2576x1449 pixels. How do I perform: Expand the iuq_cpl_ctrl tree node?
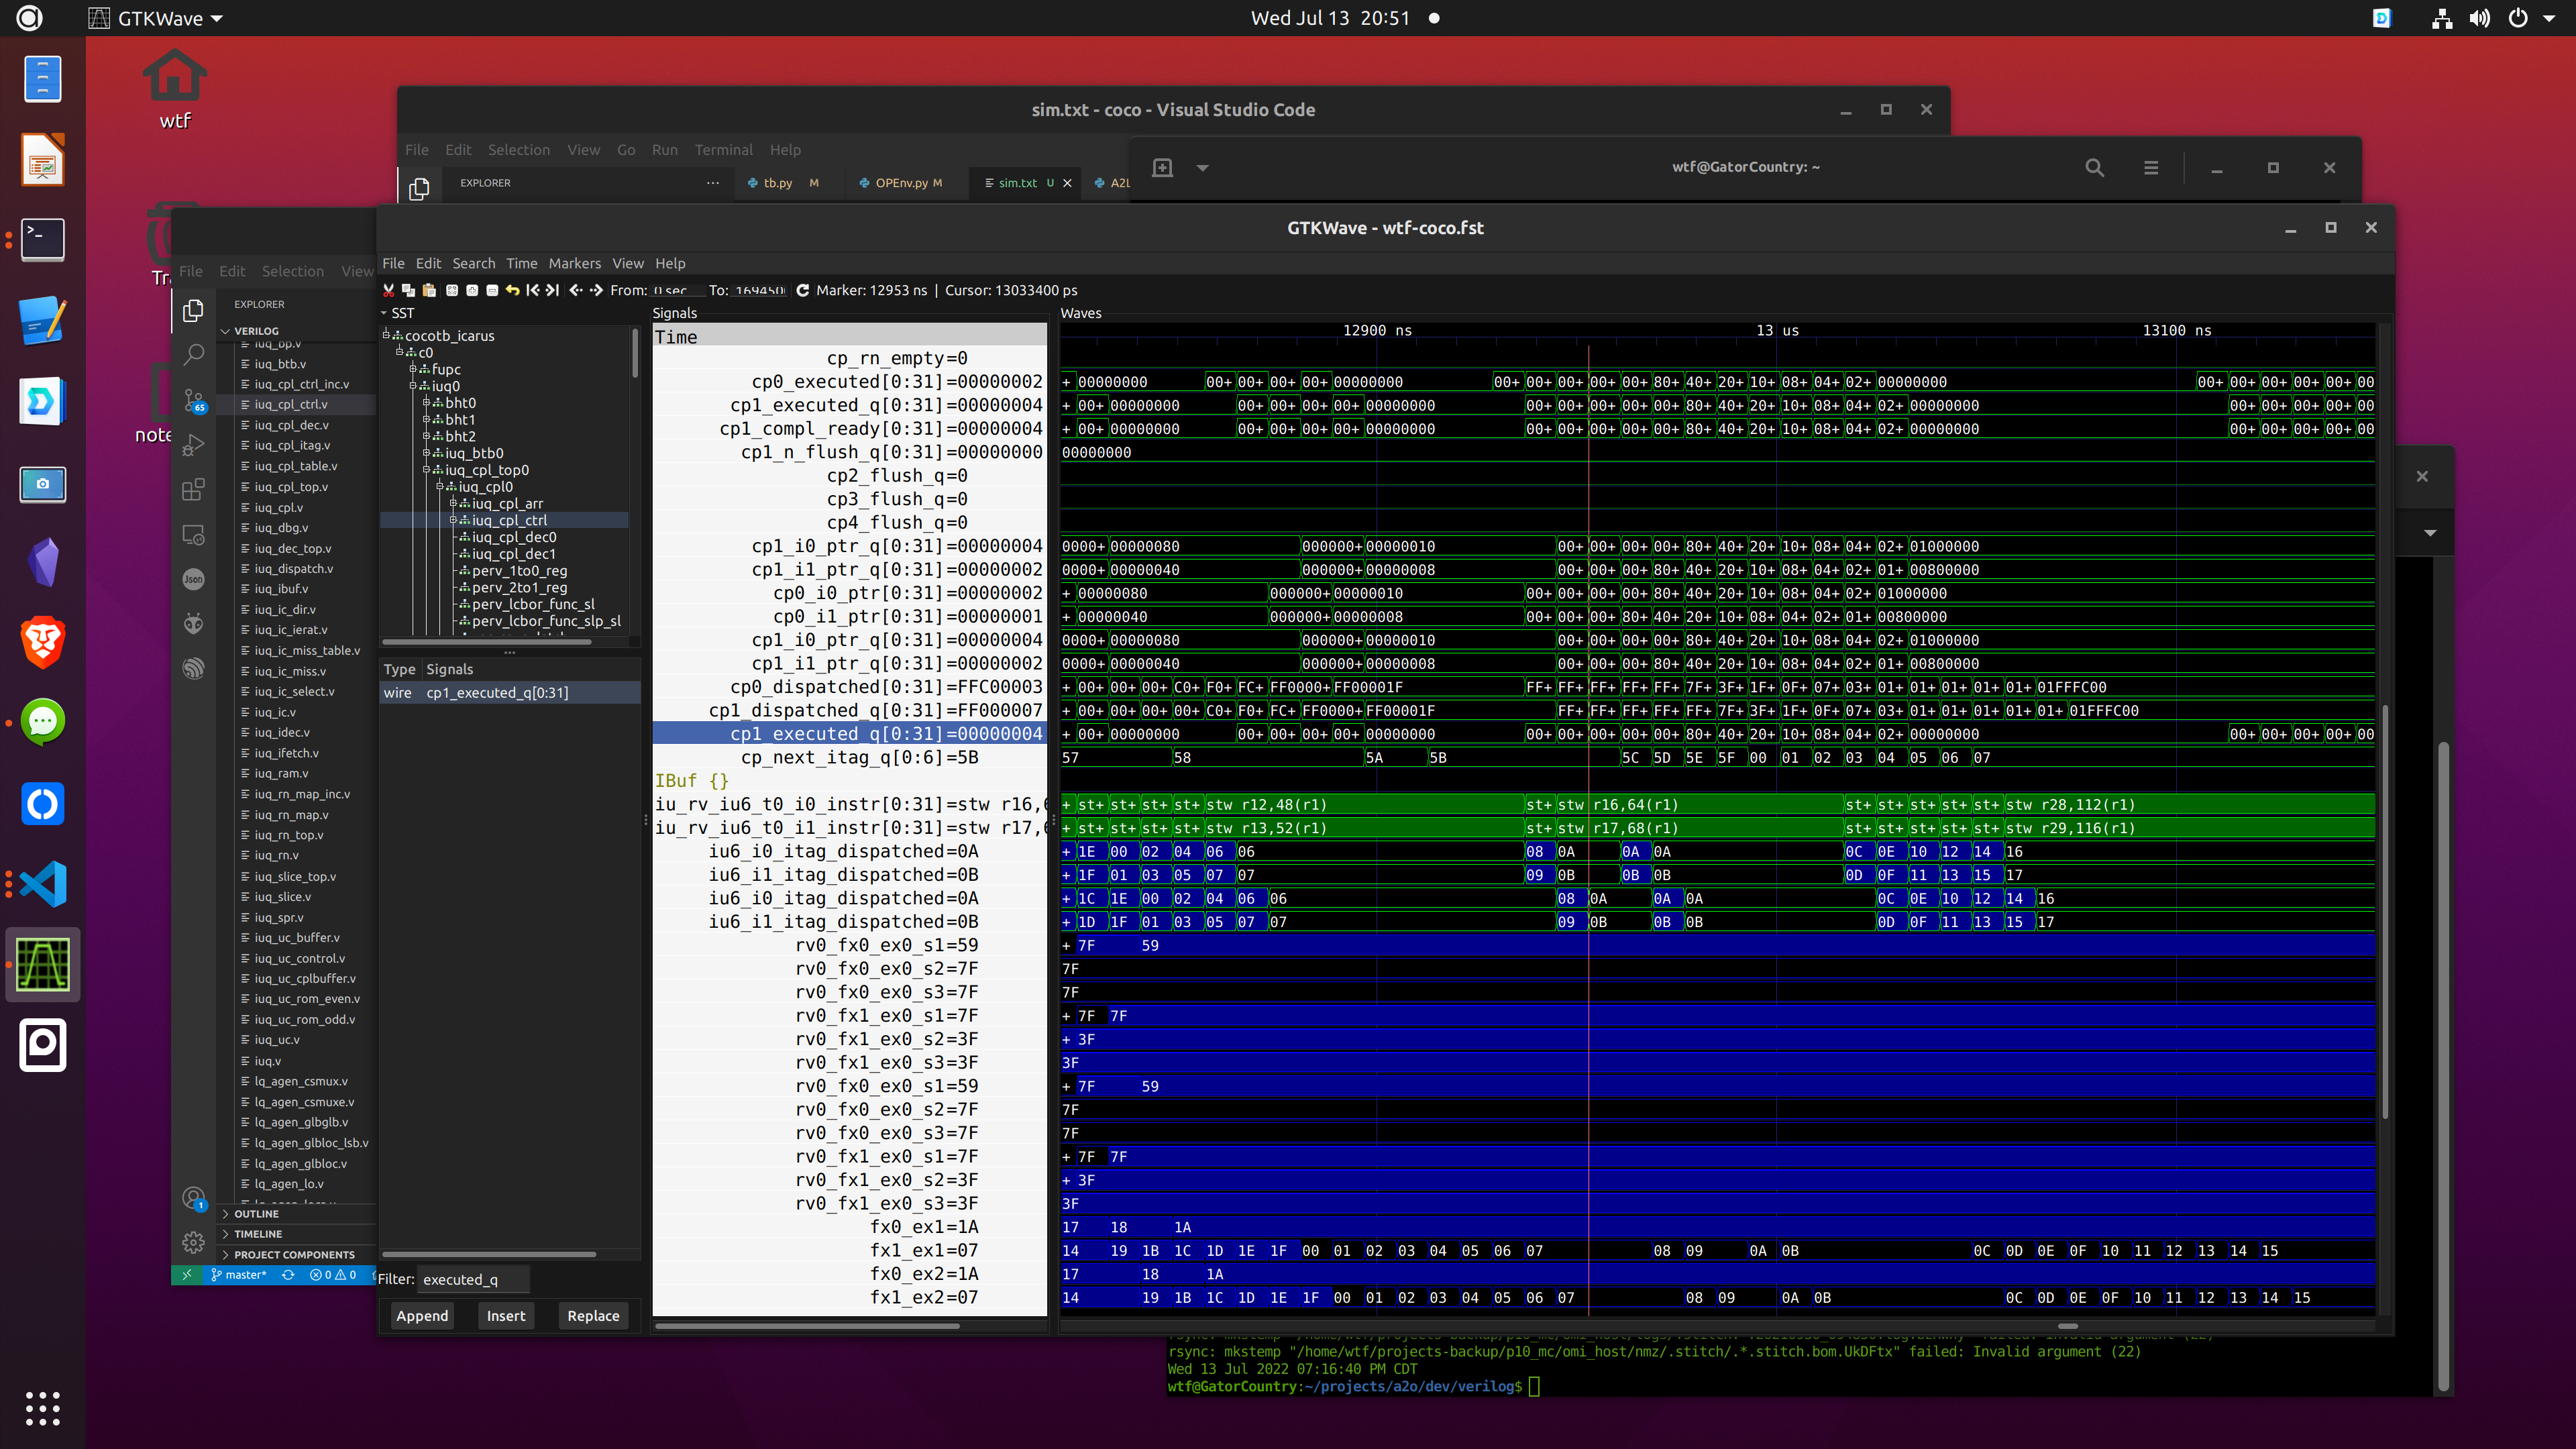pyautogui.click(x=453, y=520)
